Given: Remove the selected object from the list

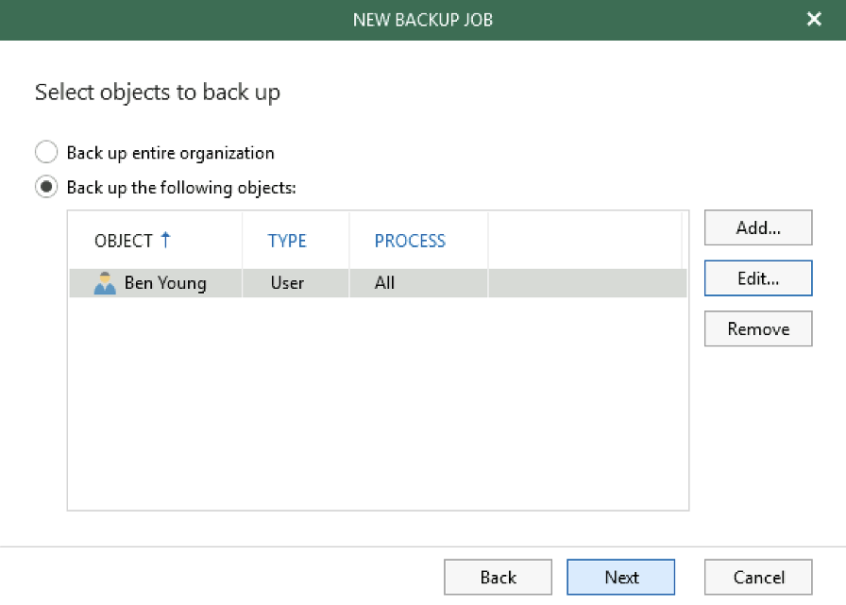Looking at the screenshot, I should point(758,328).
